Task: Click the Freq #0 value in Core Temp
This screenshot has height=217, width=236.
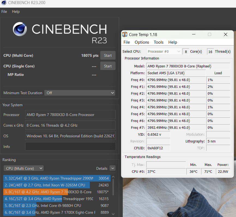Action: (176, 80)
